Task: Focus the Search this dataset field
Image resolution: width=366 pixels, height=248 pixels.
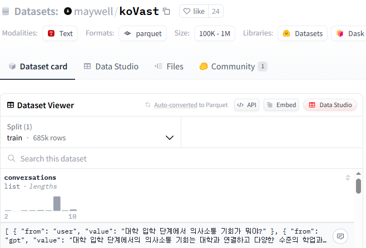Action: (x=181, y=158)
